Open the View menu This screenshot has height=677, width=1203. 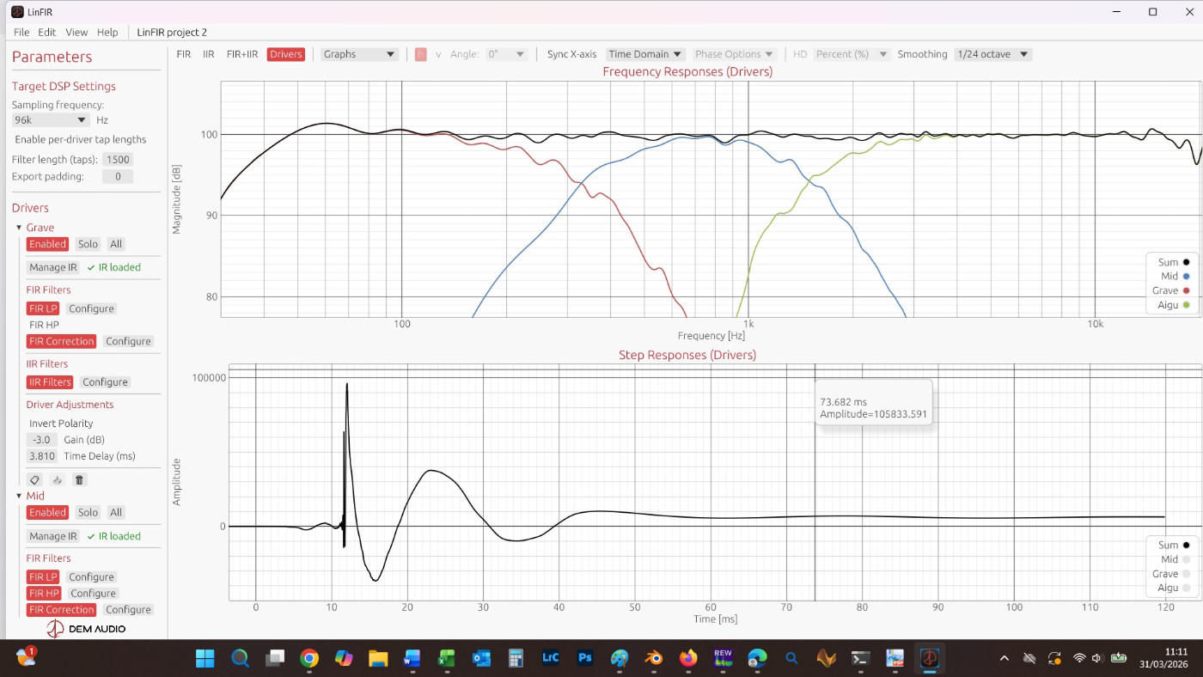point(76,32)
